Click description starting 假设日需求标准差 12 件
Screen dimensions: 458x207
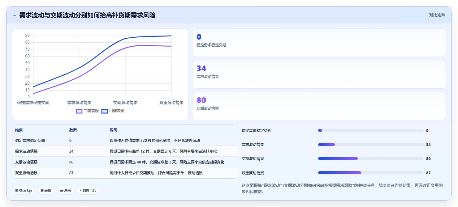163,151
